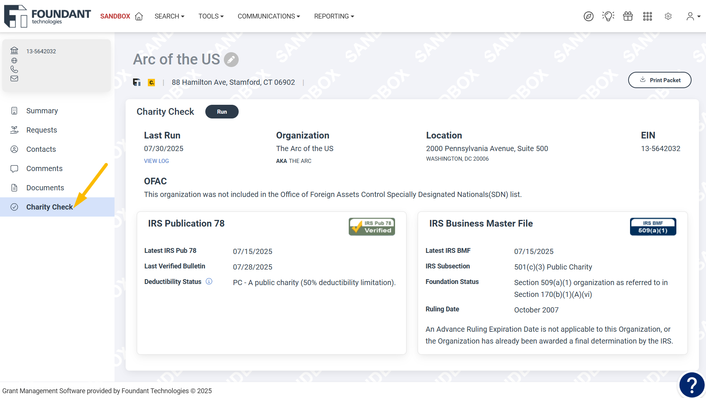Click the phone icon in sidebar card
The image size is (706, 398).
tap(14, 69)
